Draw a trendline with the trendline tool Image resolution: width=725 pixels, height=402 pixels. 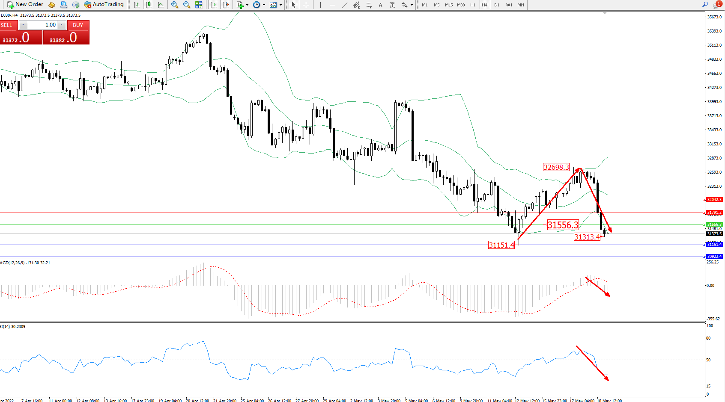click(344, 5)
